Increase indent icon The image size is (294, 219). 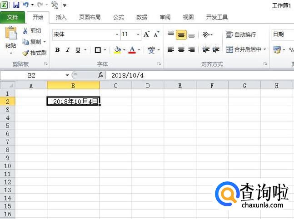[216, 49]
